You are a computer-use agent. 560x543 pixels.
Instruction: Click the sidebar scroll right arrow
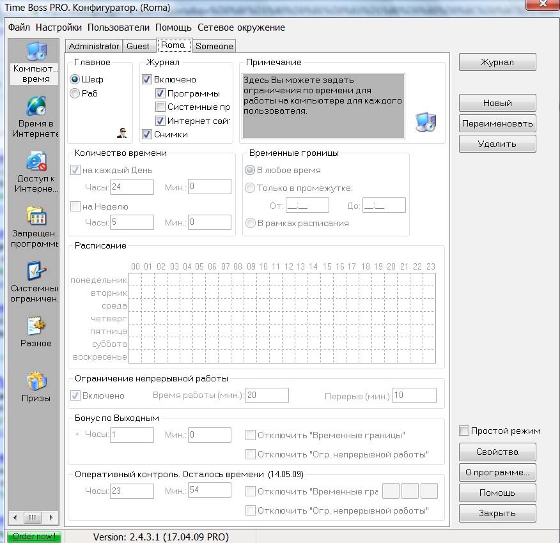(51, 517)
